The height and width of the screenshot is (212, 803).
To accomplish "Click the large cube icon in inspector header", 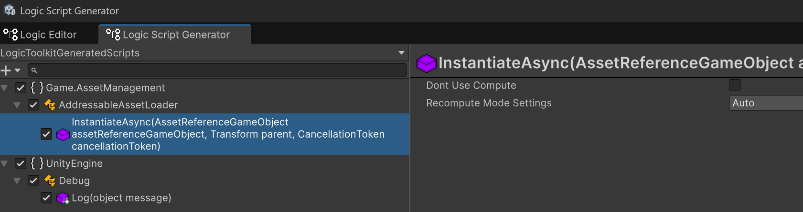I will (x=426, y=63).
